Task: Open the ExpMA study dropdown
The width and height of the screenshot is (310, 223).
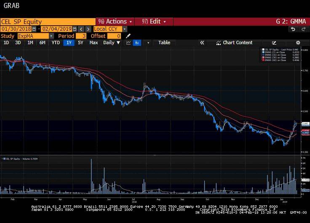Action: pos(51,36)
